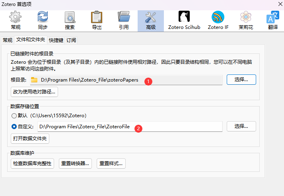Open the 导出 Export preferences pane

pos(97,21)
